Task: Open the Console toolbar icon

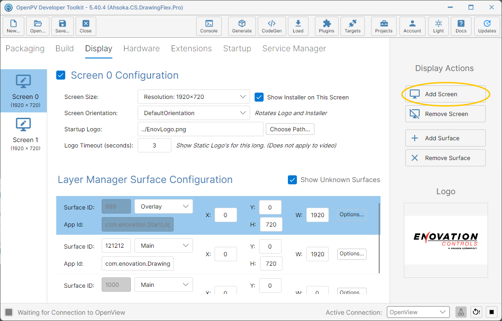Action: 209,26
